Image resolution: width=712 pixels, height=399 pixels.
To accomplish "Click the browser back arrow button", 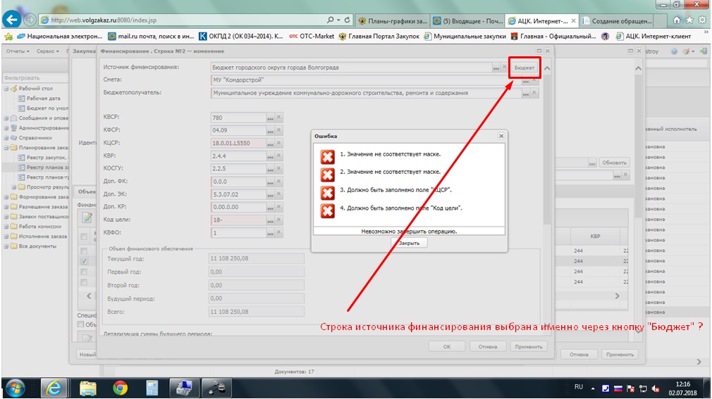I will (x=13, y=20).
